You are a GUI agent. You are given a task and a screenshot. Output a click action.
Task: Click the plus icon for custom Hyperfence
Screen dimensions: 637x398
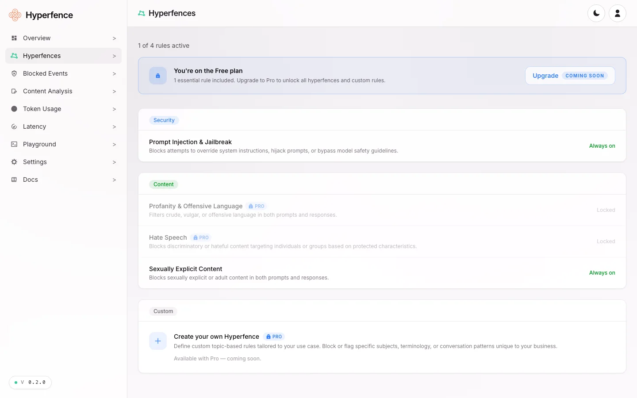pos(158,341)
